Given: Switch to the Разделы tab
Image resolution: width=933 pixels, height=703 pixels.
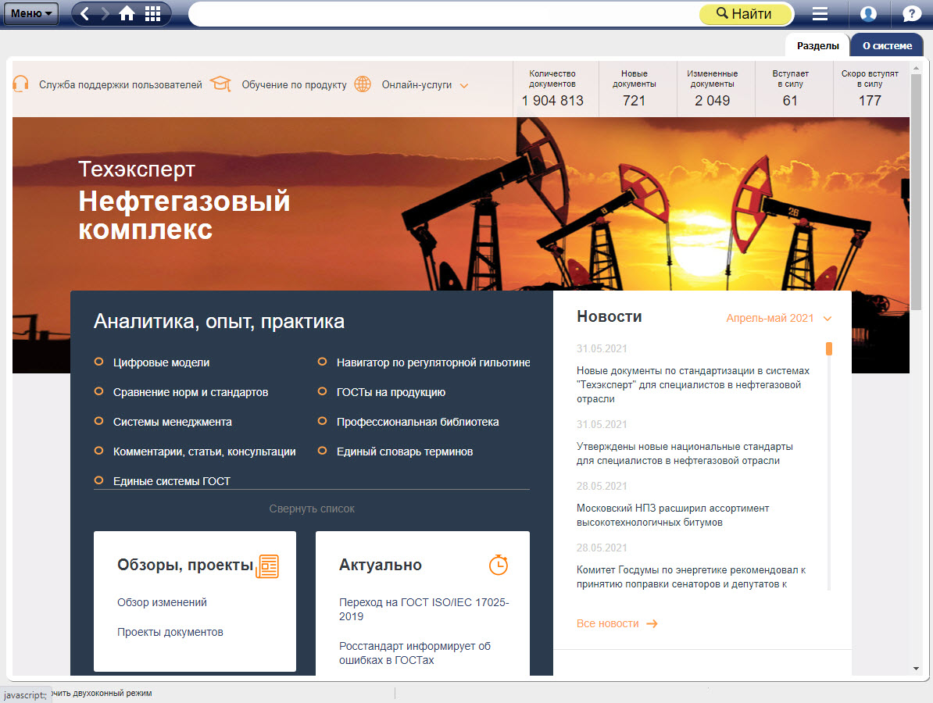Looking at the screenshot, I should coord(817,46).
